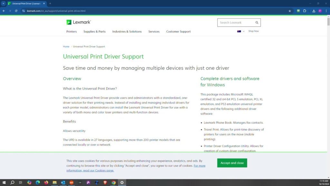This screenshot has width=330, height=186.
Task: Expand the country flag selector
Action: point(241,31)
